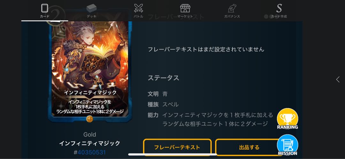Go to バトル crossed swords icon
This screenshot has height=159, width=345.
[x=138, y=8]
